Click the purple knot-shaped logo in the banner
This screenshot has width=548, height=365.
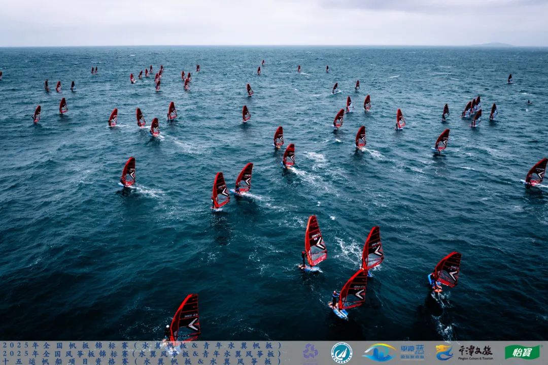(x=310, y=352)
